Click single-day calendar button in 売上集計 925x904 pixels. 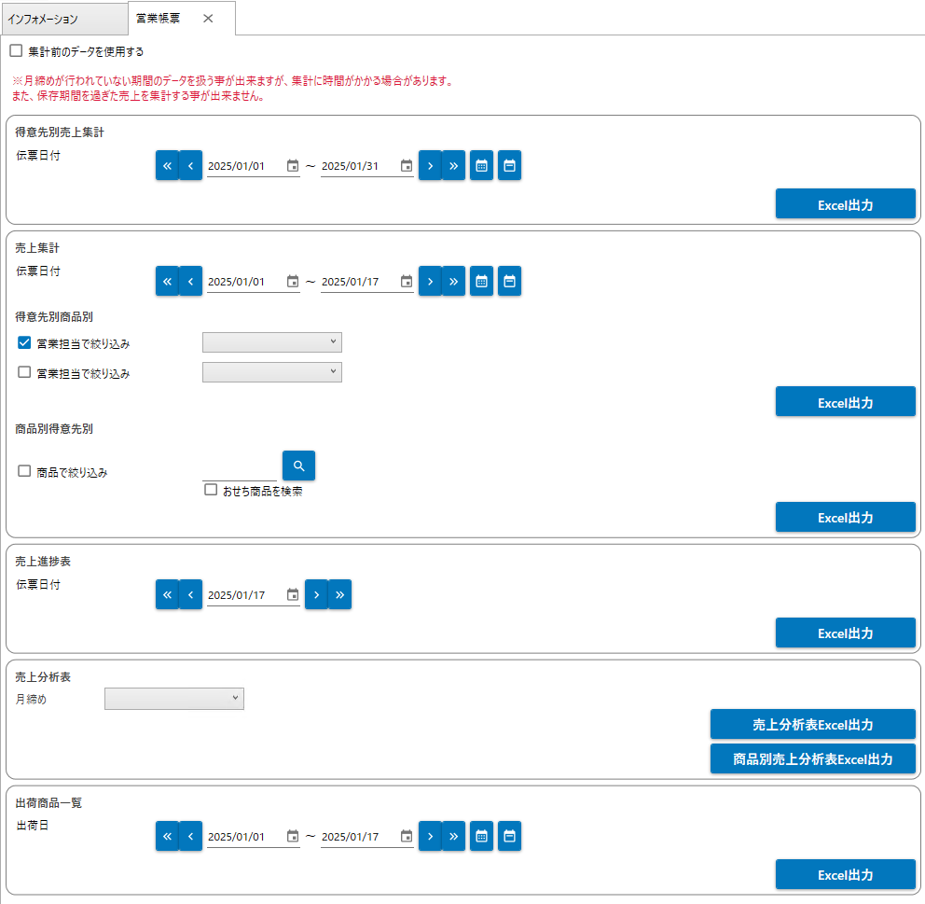510,281
